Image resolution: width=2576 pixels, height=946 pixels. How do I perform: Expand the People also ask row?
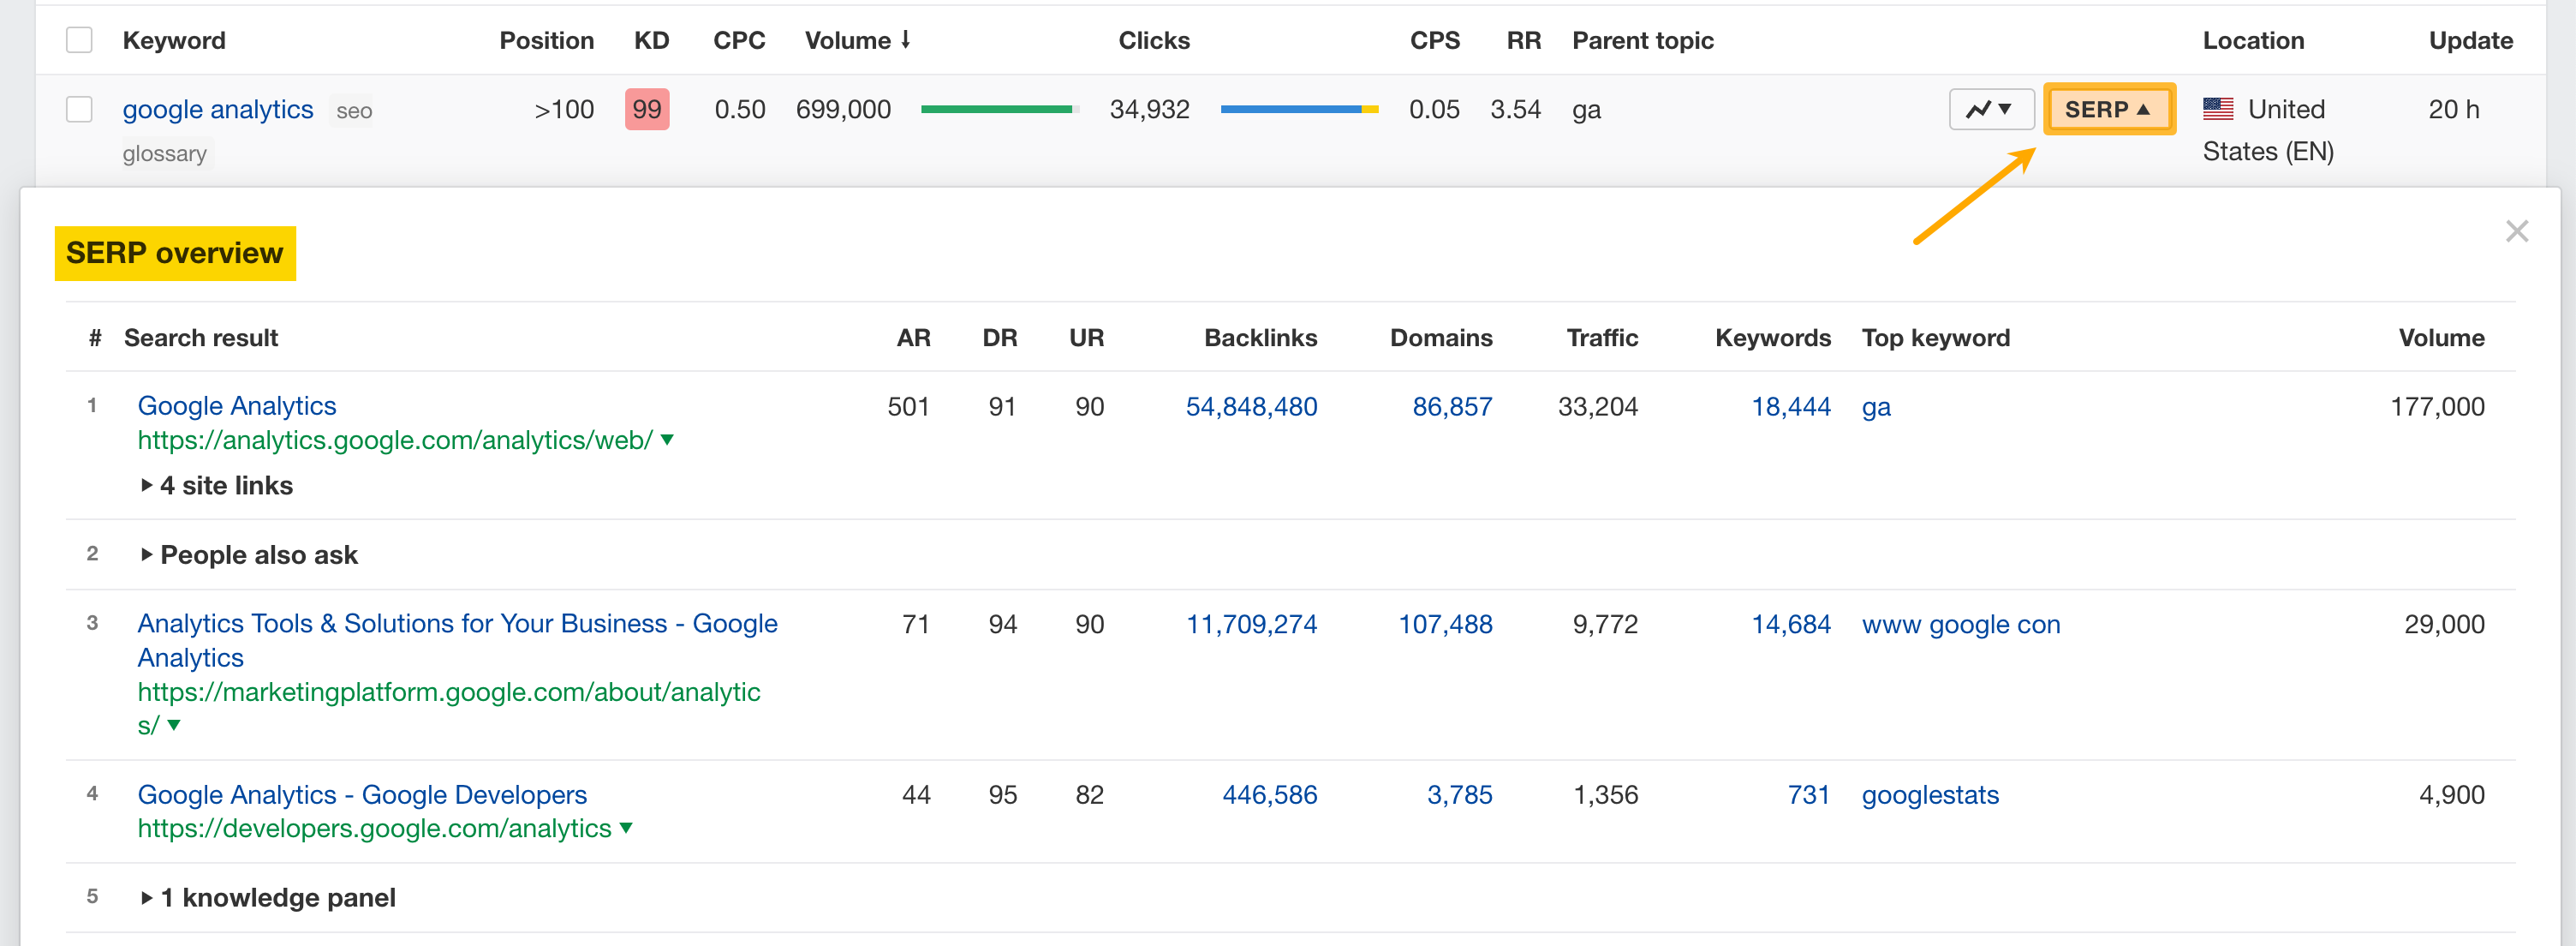(x=249, y=554)
